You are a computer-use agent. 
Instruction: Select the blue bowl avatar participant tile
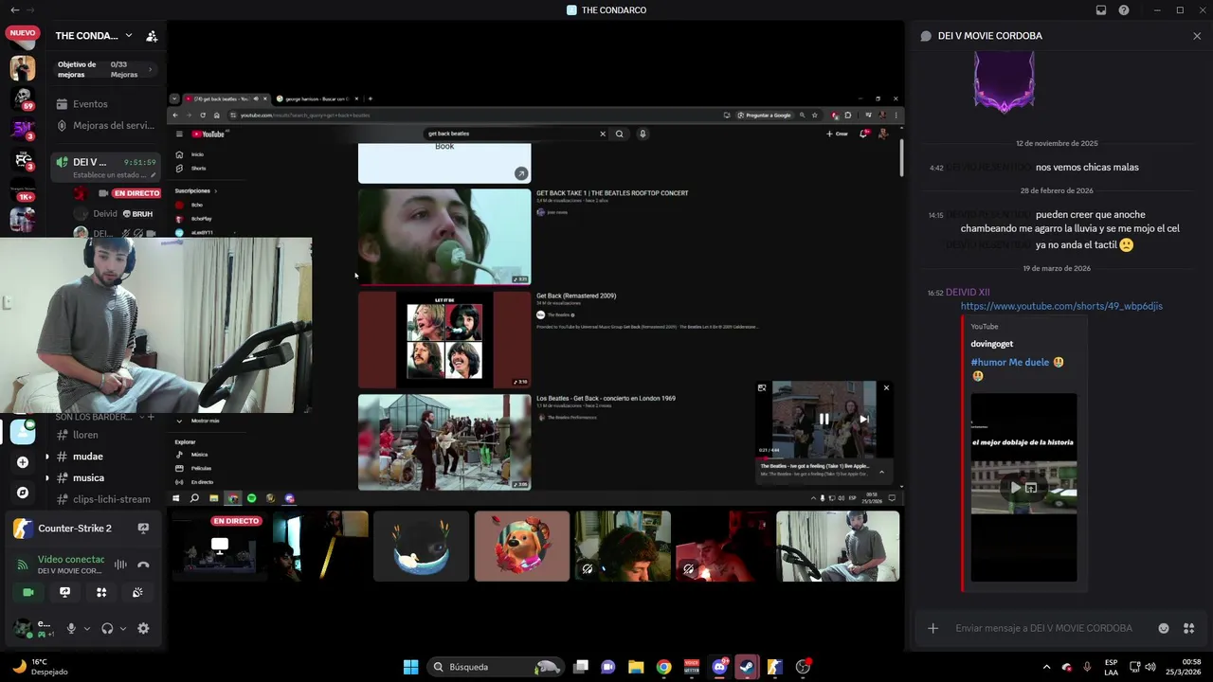(x=422, y=547)
